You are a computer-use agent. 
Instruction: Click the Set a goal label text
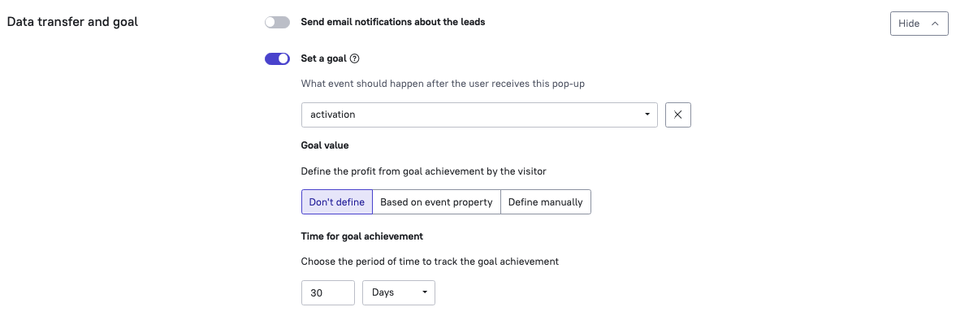pos(324,59)
